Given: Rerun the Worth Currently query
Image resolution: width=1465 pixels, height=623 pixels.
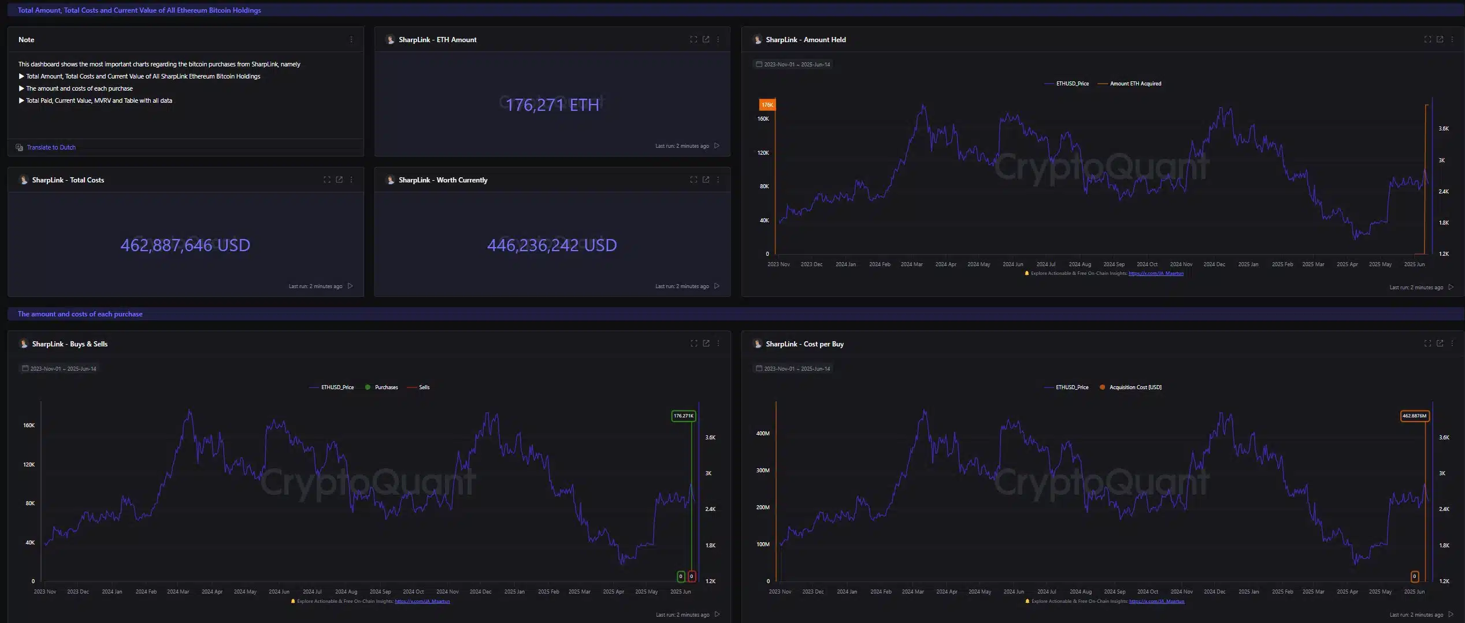Looking at the screenshot, I should 717,286.
